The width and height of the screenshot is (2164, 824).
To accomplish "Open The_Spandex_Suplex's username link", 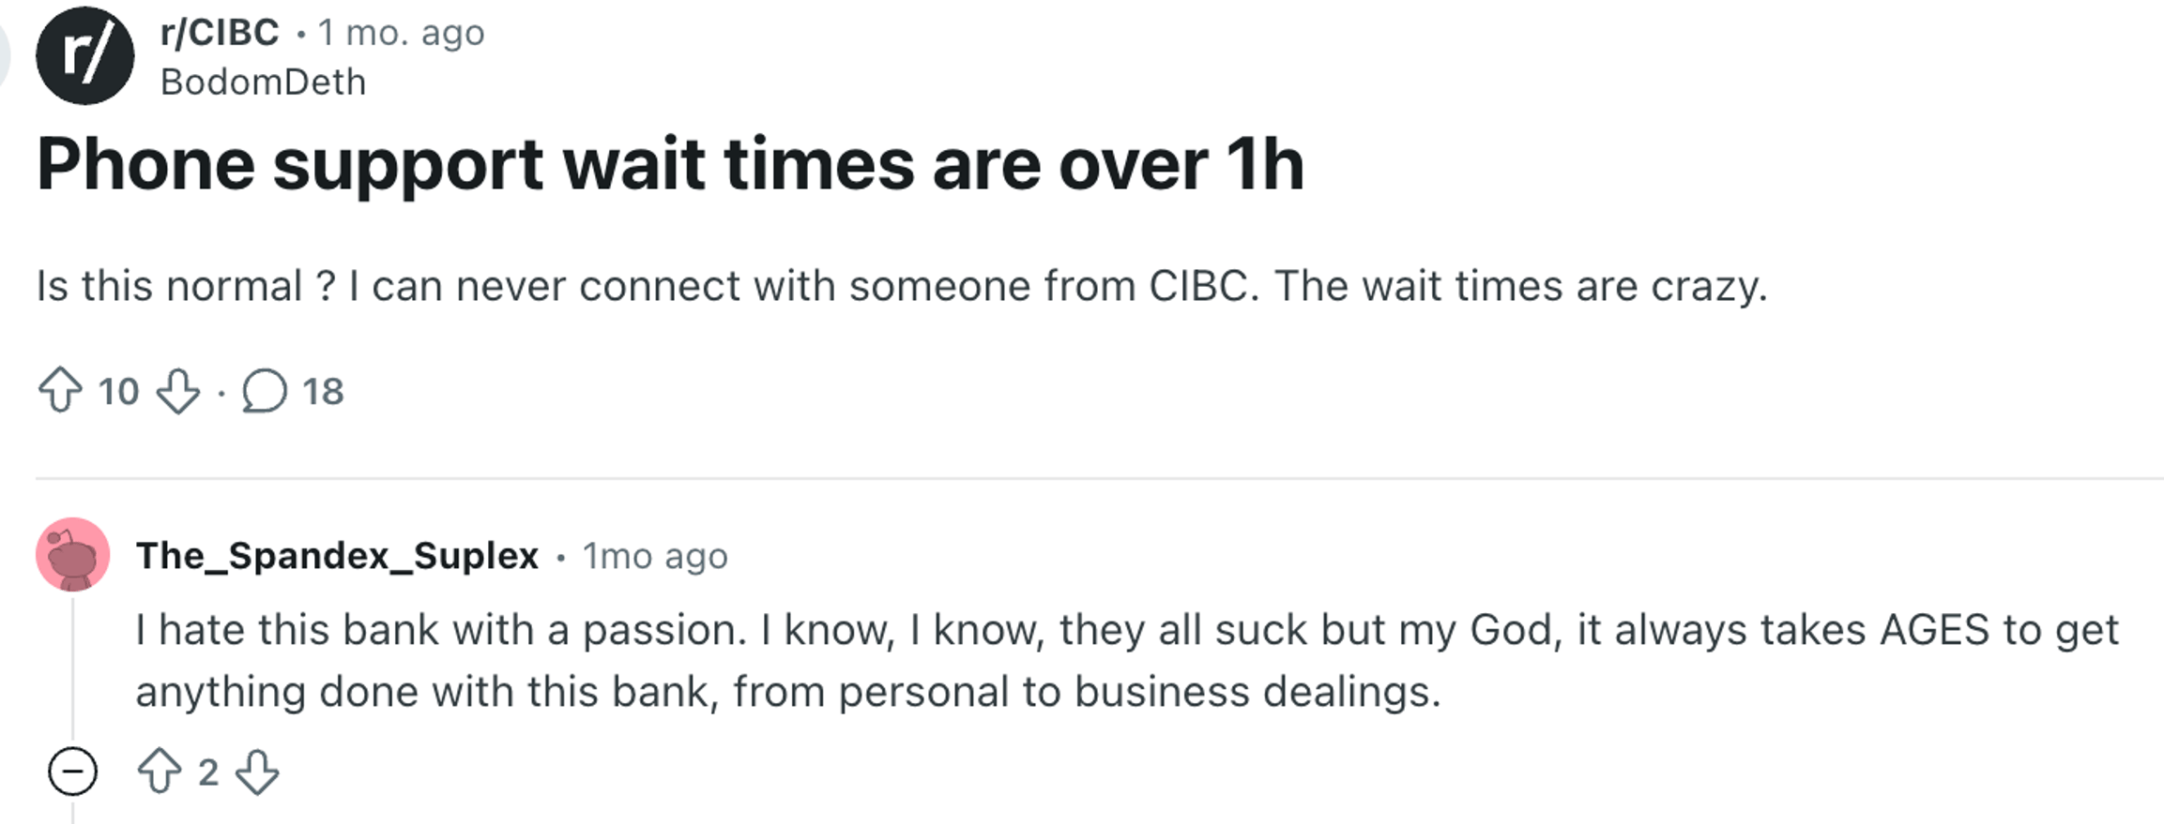I will coord(339,554).
